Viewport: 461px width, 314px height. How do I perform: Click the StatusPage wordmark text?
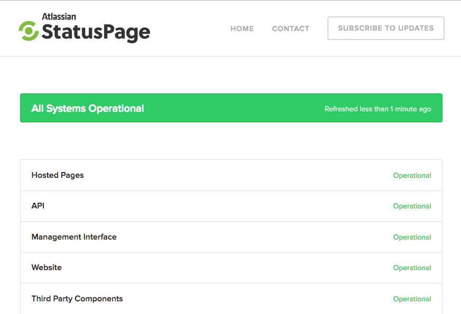[96, 33]
